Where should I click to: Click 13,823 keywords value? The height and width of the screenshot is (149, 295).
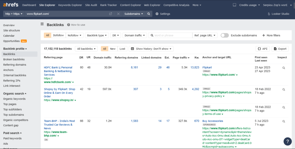[195, 67]
